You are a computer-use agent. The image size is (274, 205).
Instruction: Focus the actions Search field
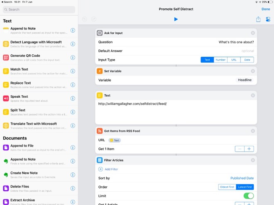(39, 10)
